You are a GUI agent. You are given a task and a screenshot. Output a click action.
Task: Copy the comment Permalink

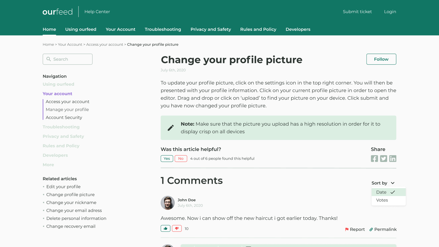383,229
